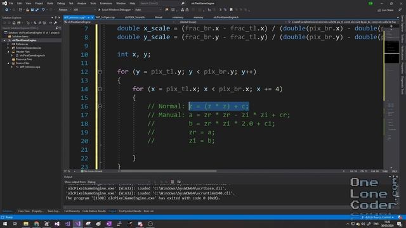Toggle word wrap icon in Output toolbar
The height and width of the screenshot is (228, 406).
coord(179,182)
